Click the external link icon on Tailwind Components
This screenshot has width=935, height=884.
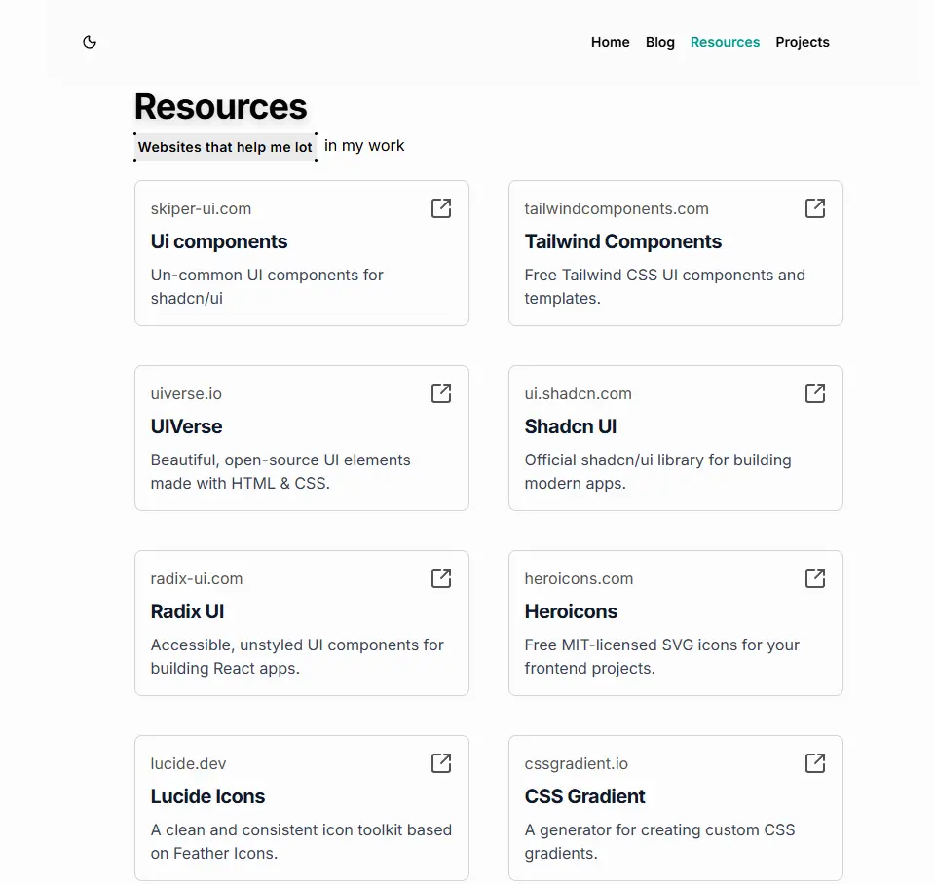[x=815, y=208]
